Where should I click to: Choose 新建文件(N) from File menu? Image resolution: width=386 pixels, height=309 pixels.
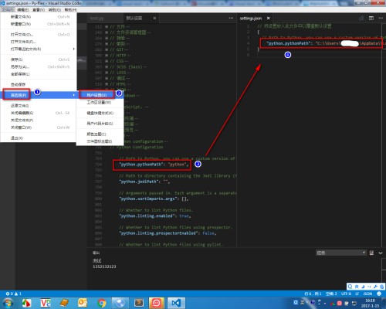[39, 17]
